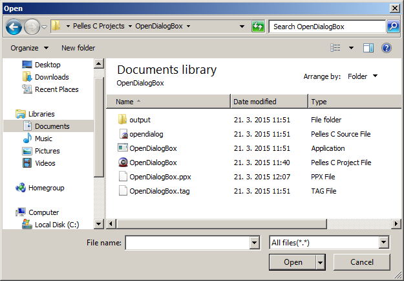
Task: Open help with question mark icon
Action: pos(387,48)
